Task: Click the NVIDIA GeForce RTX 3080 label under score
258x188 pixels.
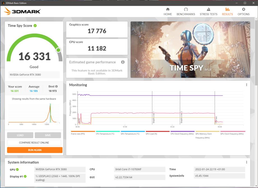Action: pyautogui.click(x=34, y=75)
